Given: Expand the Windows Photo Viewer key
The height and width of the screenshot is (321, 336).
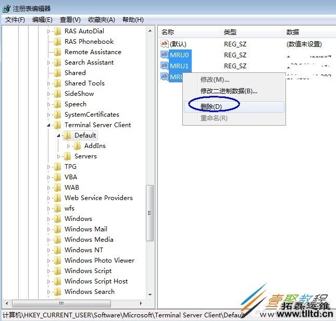Looking at the screenshot, I should [48, 261].
